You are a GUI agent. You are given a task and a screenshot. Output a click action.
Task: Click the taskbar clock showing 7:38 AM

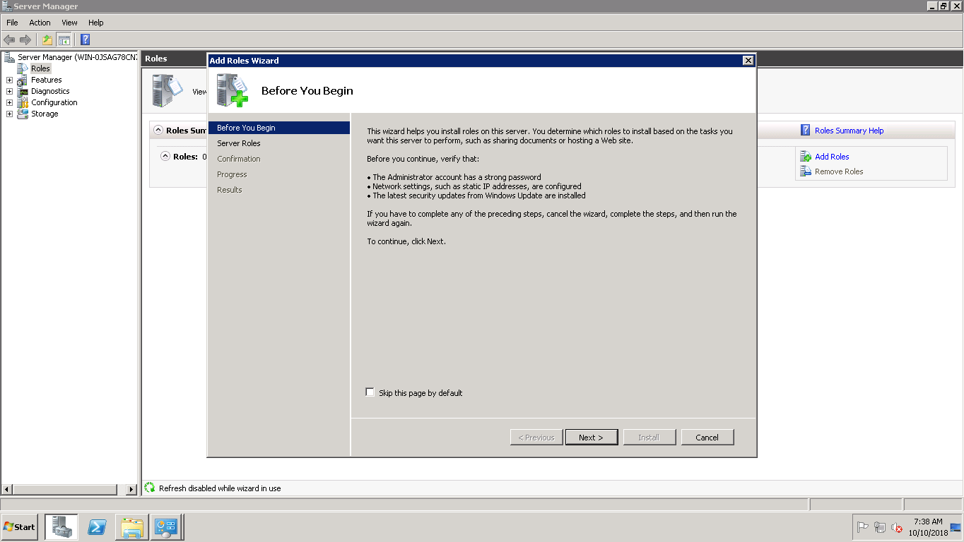click(x=928, y=527)
